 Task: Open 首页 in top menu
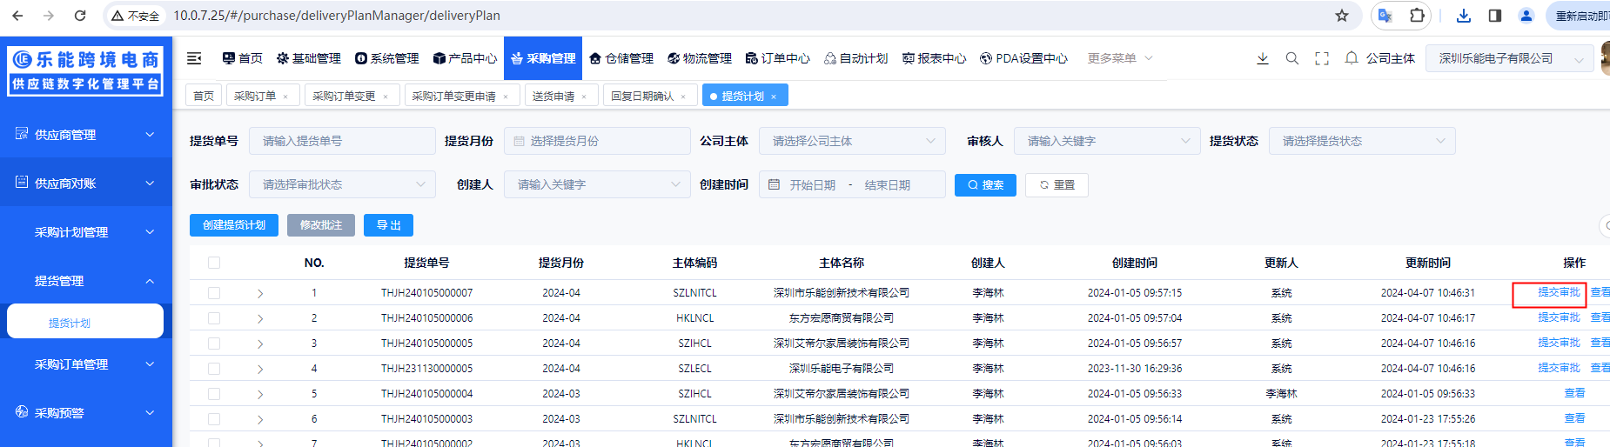pos(242,58)
